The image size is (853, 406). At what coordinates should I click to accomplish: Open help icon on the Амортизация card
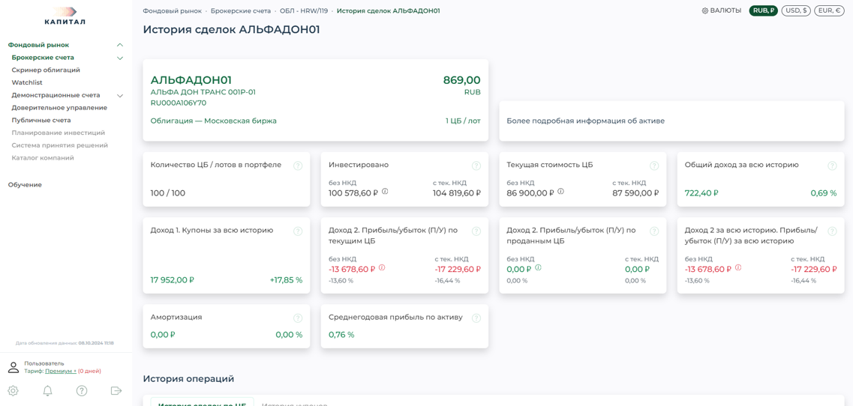(298, 318)
